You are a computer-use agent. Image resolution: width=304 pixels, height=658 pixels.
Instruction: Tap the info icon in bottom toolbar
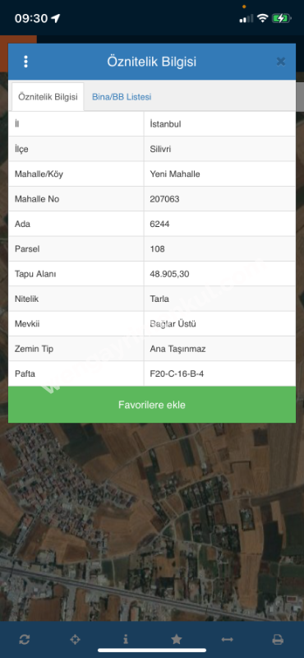[126, 639]
